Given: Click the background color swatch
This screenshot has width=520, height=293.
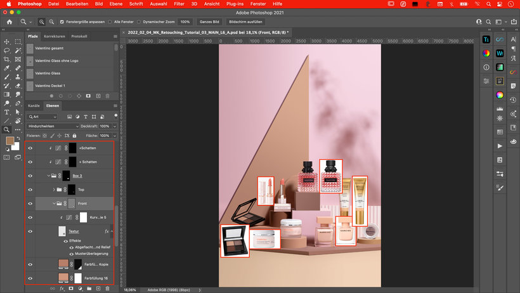Looking at the screenshot, I should pyautogui.click(x=16, y=147).
